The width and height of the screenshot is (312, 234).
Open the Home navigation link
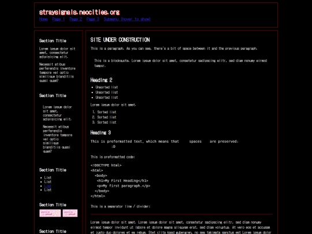pos(43,19)
